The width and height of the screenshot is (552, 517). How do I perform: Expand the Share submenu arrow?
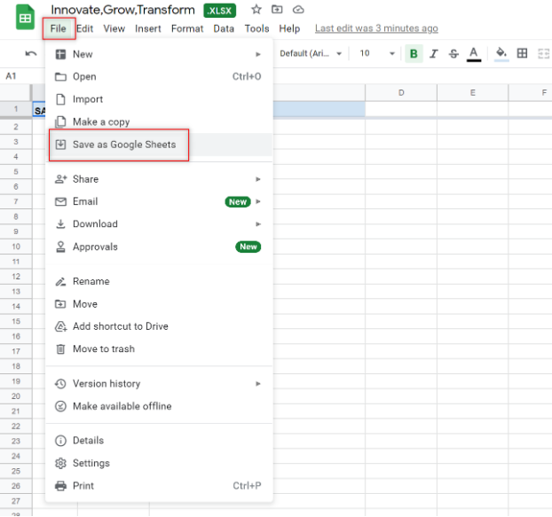[258, 179]
